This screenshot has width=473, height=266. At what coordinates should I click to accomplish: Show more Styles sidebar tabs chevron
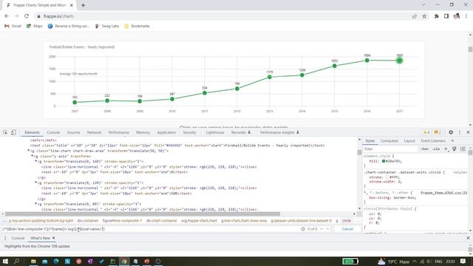(x=452, y=140)
